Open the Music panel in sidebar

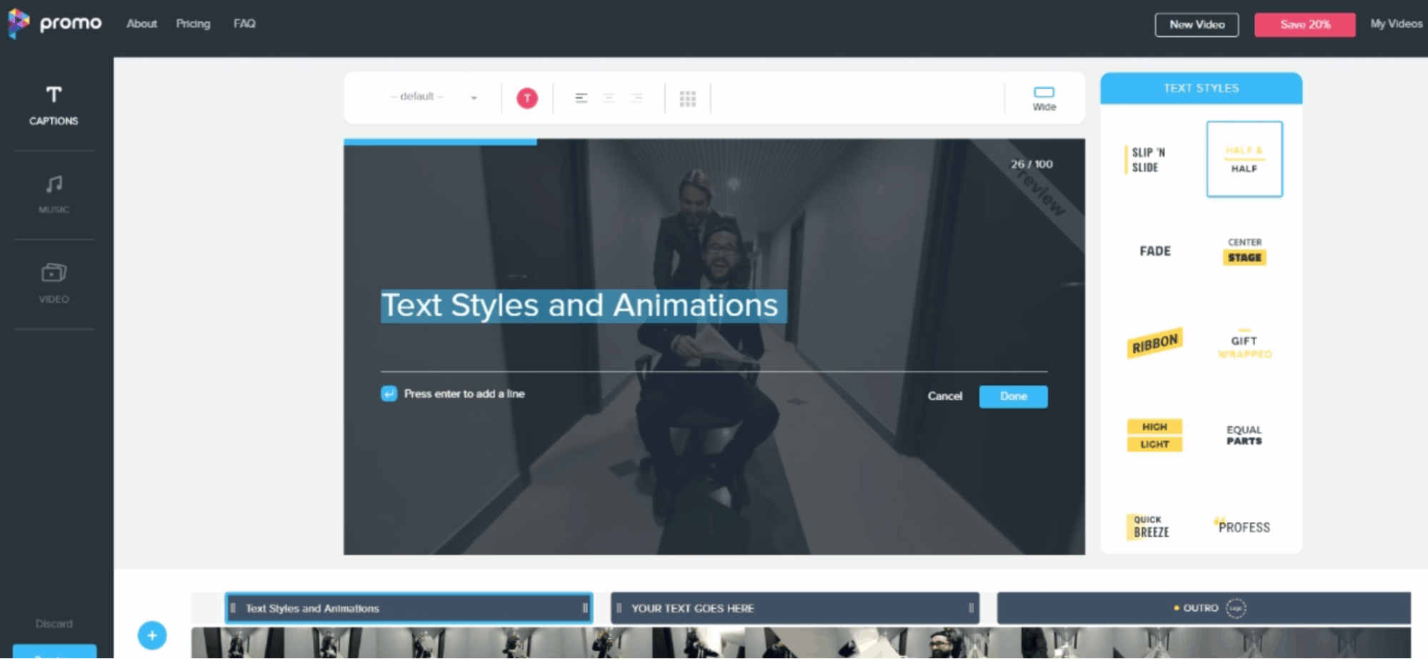[x=54, y=195]
